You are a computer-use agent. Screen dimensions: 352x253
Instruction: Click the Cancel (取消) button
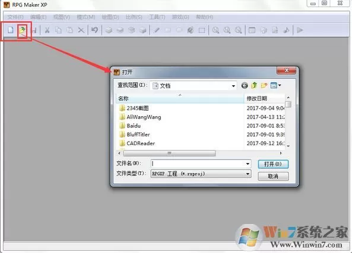(273, 176)
